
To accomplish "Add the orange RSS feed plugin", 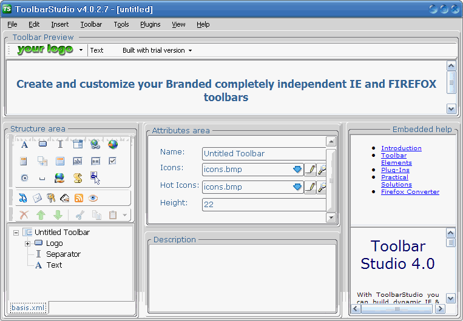I will pyautogui.click(x=79, y=198).
